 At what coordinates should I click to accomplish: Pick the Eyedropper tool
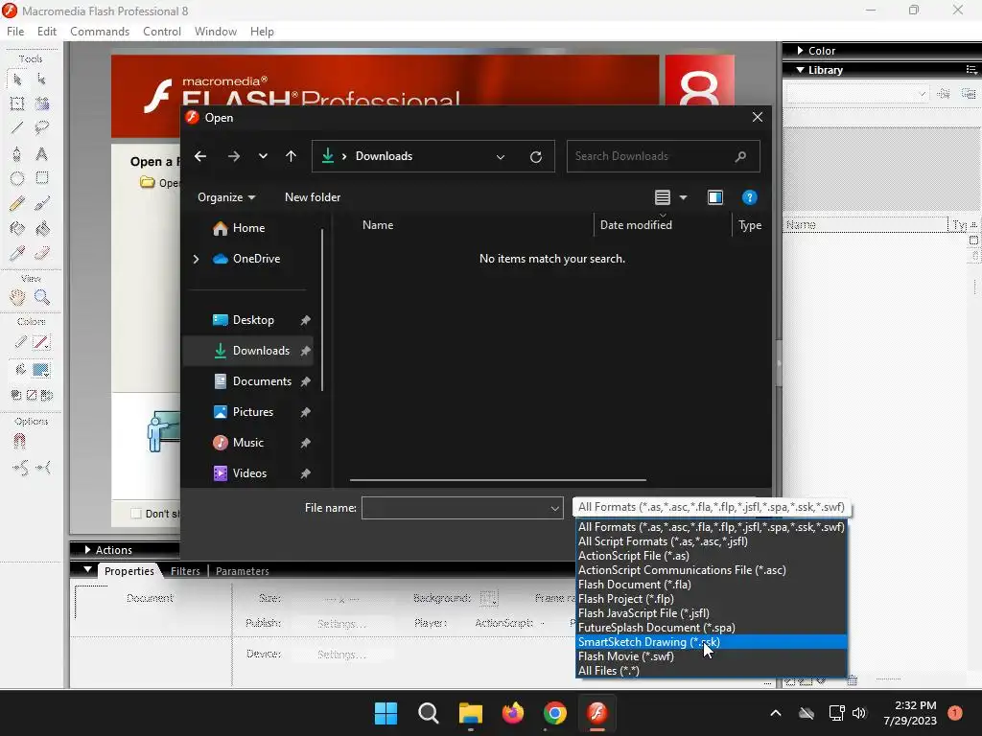pos(17,253)
